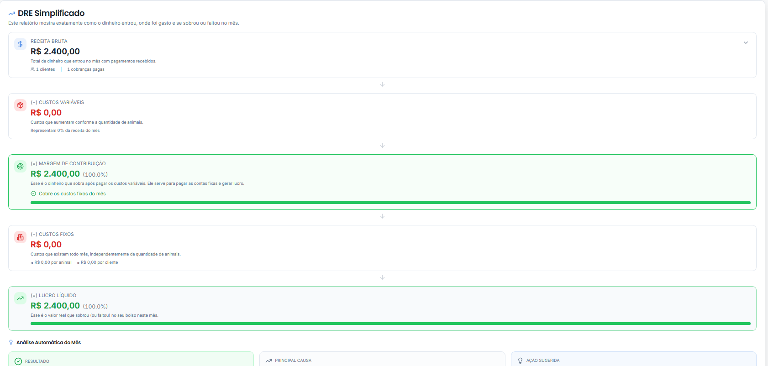The width and height of the screenshot is (768, 366).
Task: Click the green target Margem de Contribuição icon
Action: point(20,167)
